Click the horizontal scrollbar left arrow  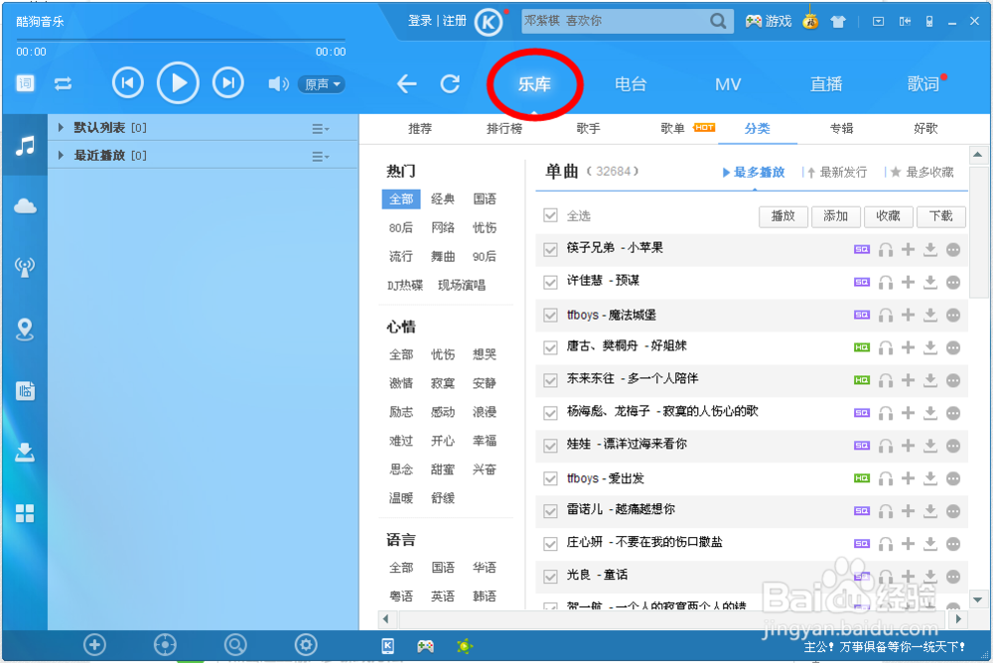coord(385,619)
